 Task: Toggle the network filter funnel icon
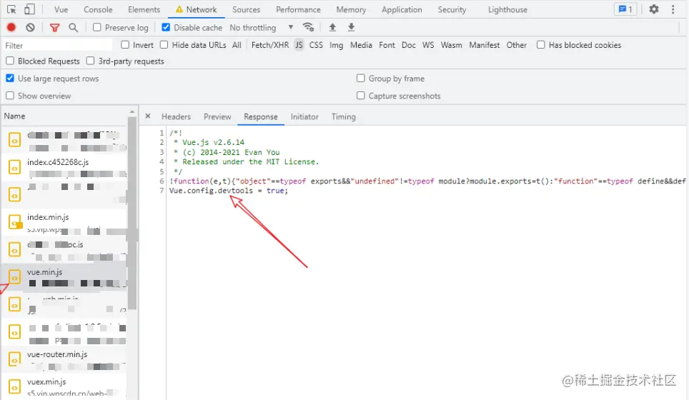(54, 28)
